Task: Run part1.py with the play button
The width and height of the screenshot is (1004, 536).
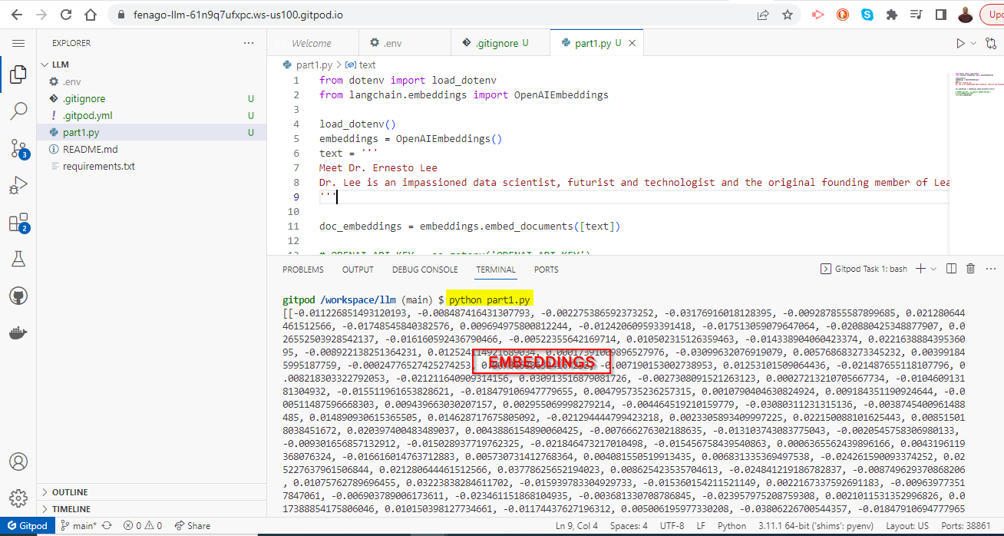Action: [x=962, y=43]
